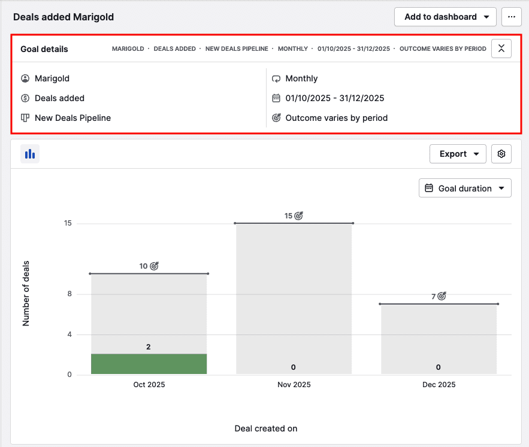Image resolution: width=529 pixels, height=447 pixels.
Task: Click the green October 2025 bar segment
Action: coord(149,364)
